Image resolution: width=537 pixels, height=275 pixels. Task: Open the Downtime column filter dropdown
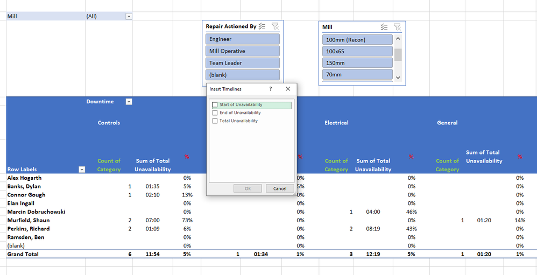click(129, 102)
